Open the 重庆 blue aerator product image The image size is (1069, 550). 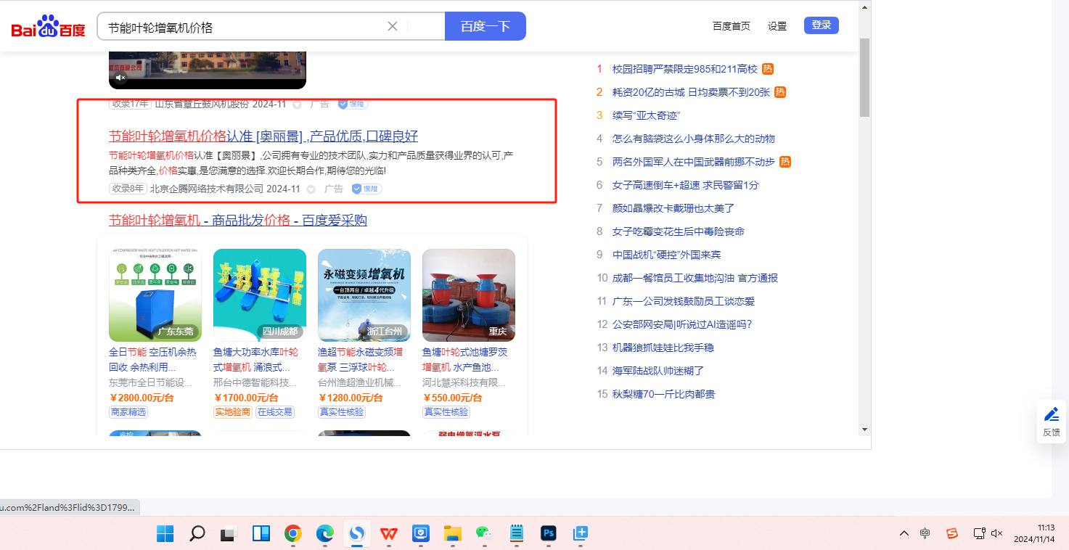pos(469,295)
